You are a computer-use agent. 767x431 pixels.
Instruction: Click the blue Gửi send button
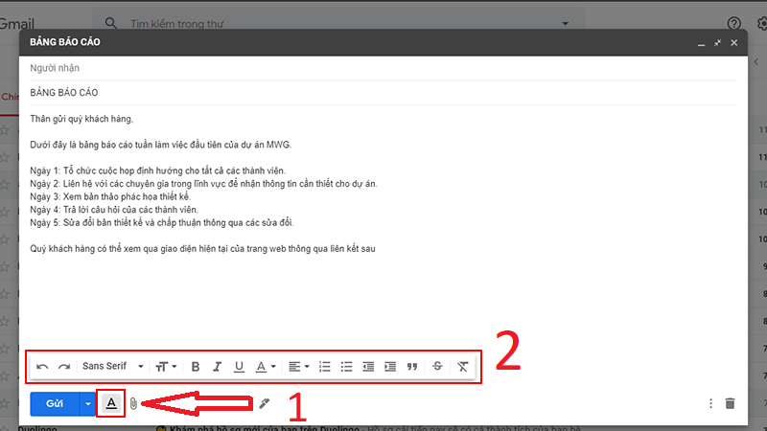point(55,403)
